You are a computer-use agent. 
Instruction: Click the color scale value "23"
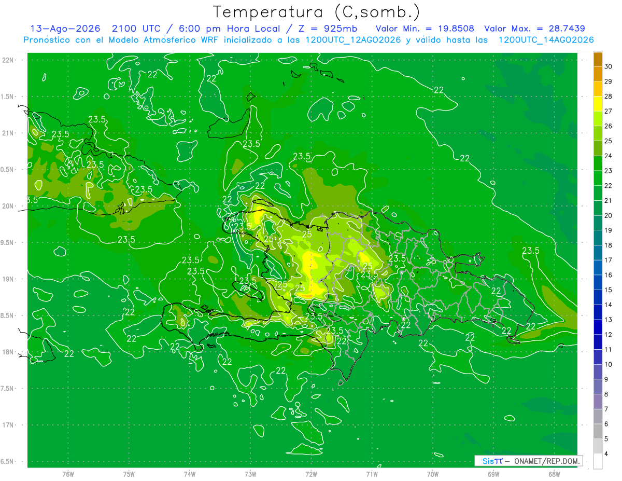coord(609,171)
